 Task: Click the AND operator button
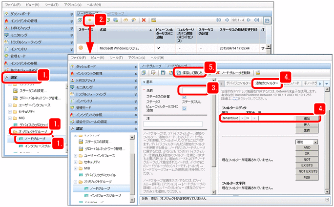307,147
